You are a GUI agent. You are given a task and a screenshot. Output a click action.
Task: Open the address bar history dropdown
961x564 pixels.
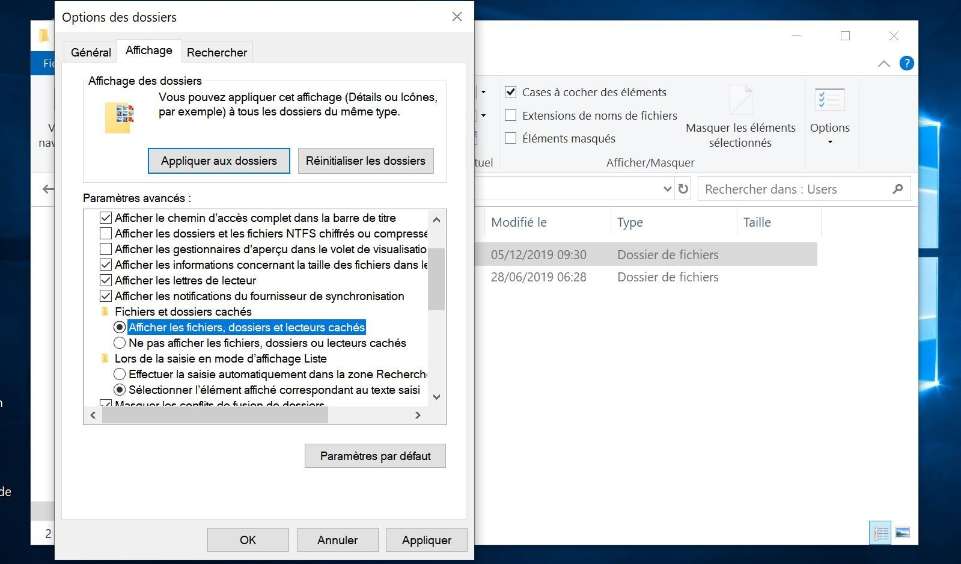point(667,189)
